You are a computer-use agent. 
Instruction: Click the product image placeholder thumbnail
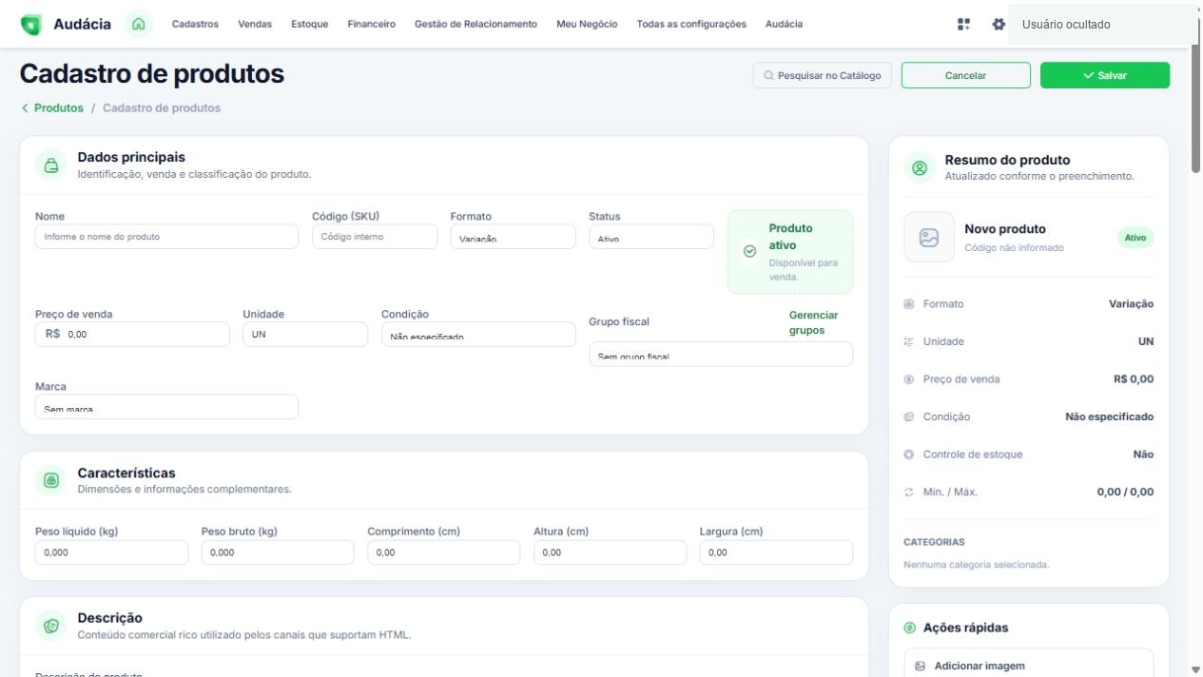929,237
